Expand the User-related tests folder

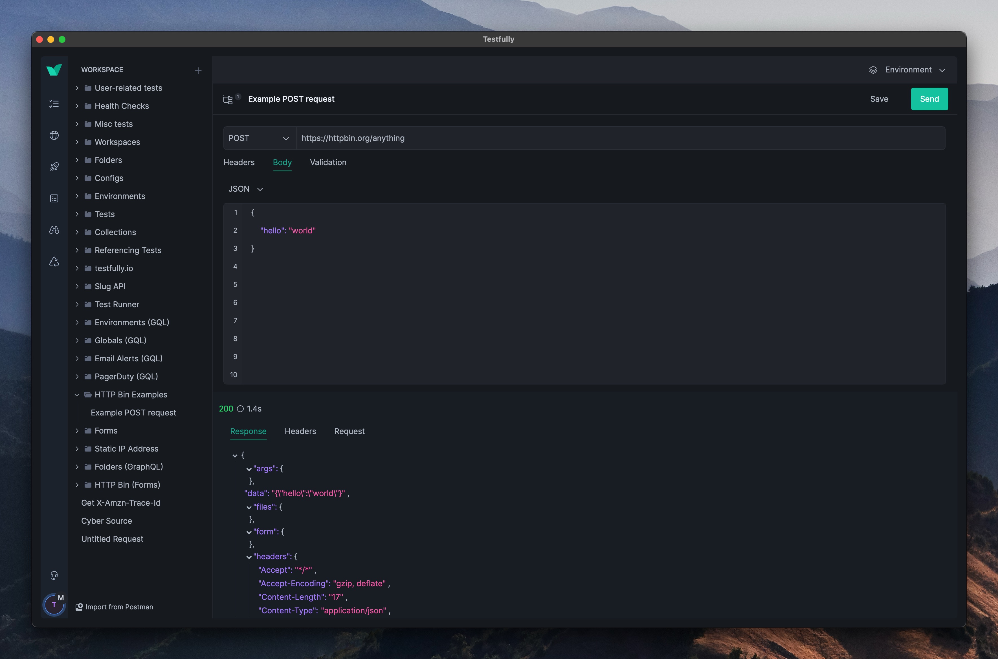point(77,88)
